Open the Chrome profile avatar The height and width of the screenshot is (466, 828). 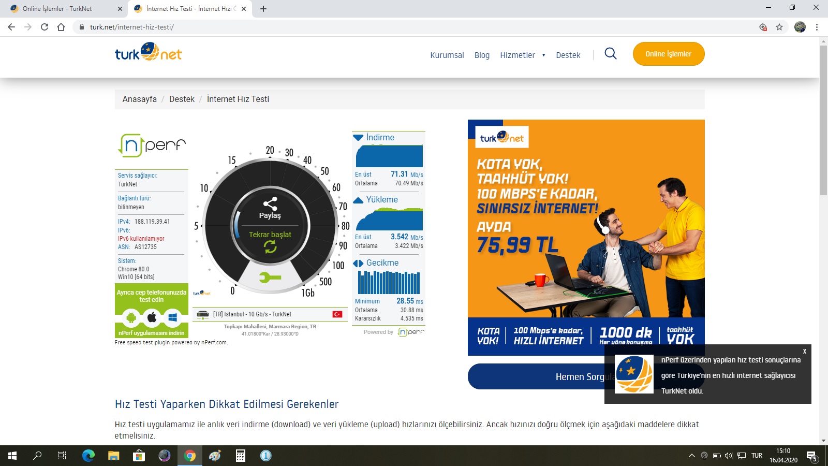tap(800, 27)
